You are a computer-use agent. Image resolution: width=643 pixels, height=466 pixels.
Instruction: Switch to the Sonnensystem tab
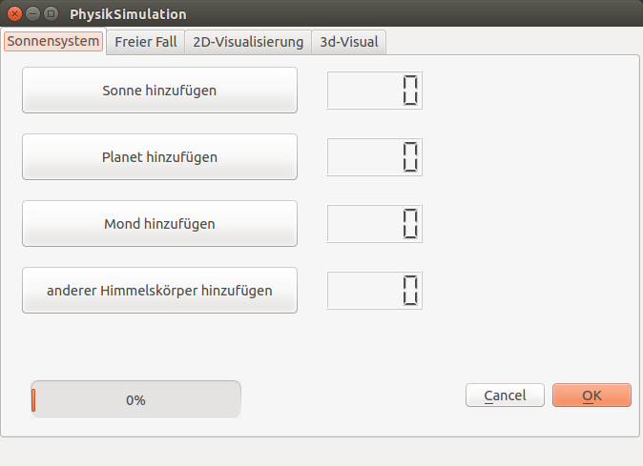tap(53, 41)
